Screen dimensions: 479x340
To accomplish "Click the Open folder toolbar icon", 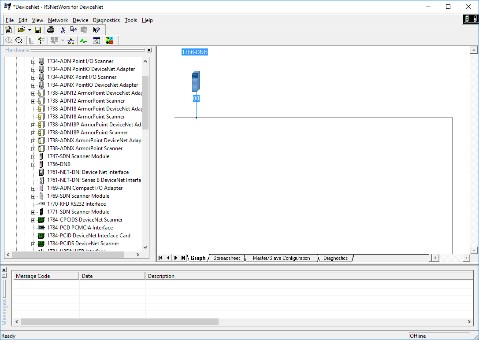I will click(21, 30).
